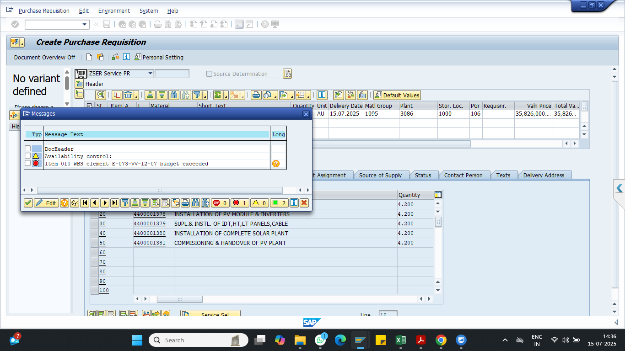Viewport: 625px width, 351px height.
Task: Open long text help for budget exceeded message
Action: pos(275,164)
